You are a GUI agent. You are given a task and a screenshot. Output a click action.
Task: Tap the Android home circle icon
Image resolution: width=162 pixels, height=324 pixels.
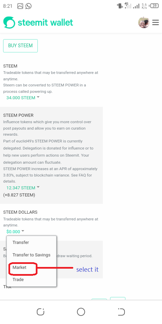(81, 312)
